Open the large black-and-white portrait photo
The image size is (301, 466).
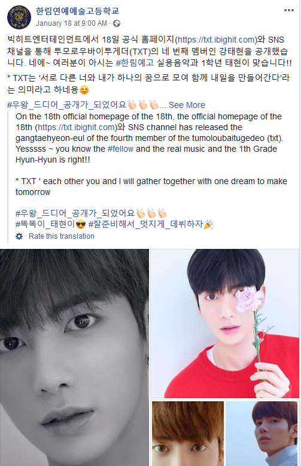(74, 357)
